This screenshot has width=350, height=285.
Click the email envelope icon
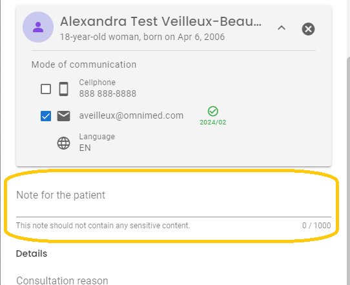[64, 116]
